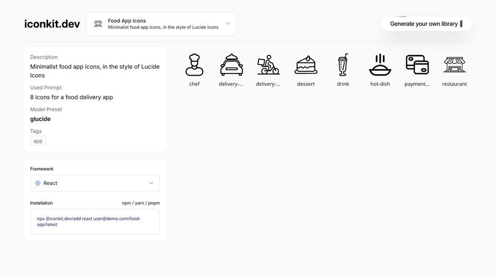Screen dimensions: 496x279
Task: Click the npm / yarn / pnpm switcher
Action: [x=141, y=203]
